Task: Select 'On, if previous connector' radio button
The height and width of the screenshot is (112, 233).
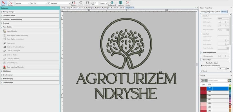Action: (202, 66)
